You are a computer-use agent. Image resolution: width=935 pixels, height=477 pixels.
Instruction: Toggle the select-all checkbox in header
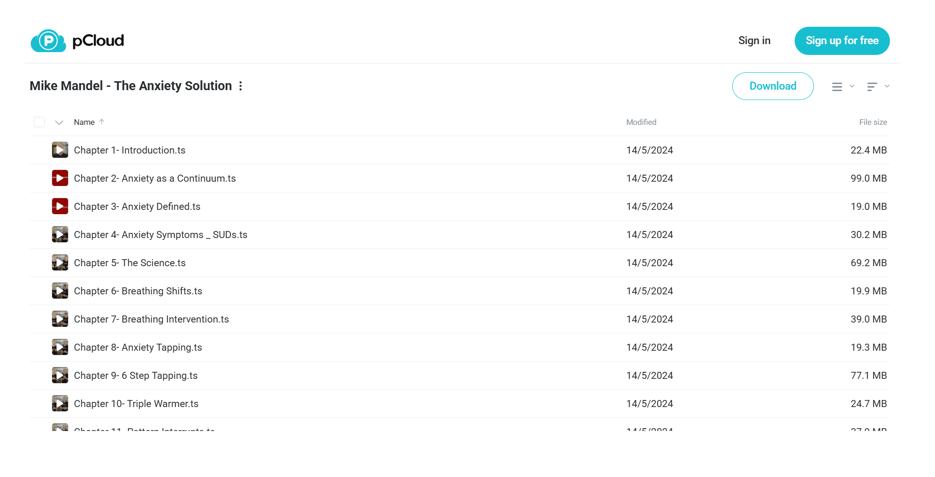click(39, 122)
